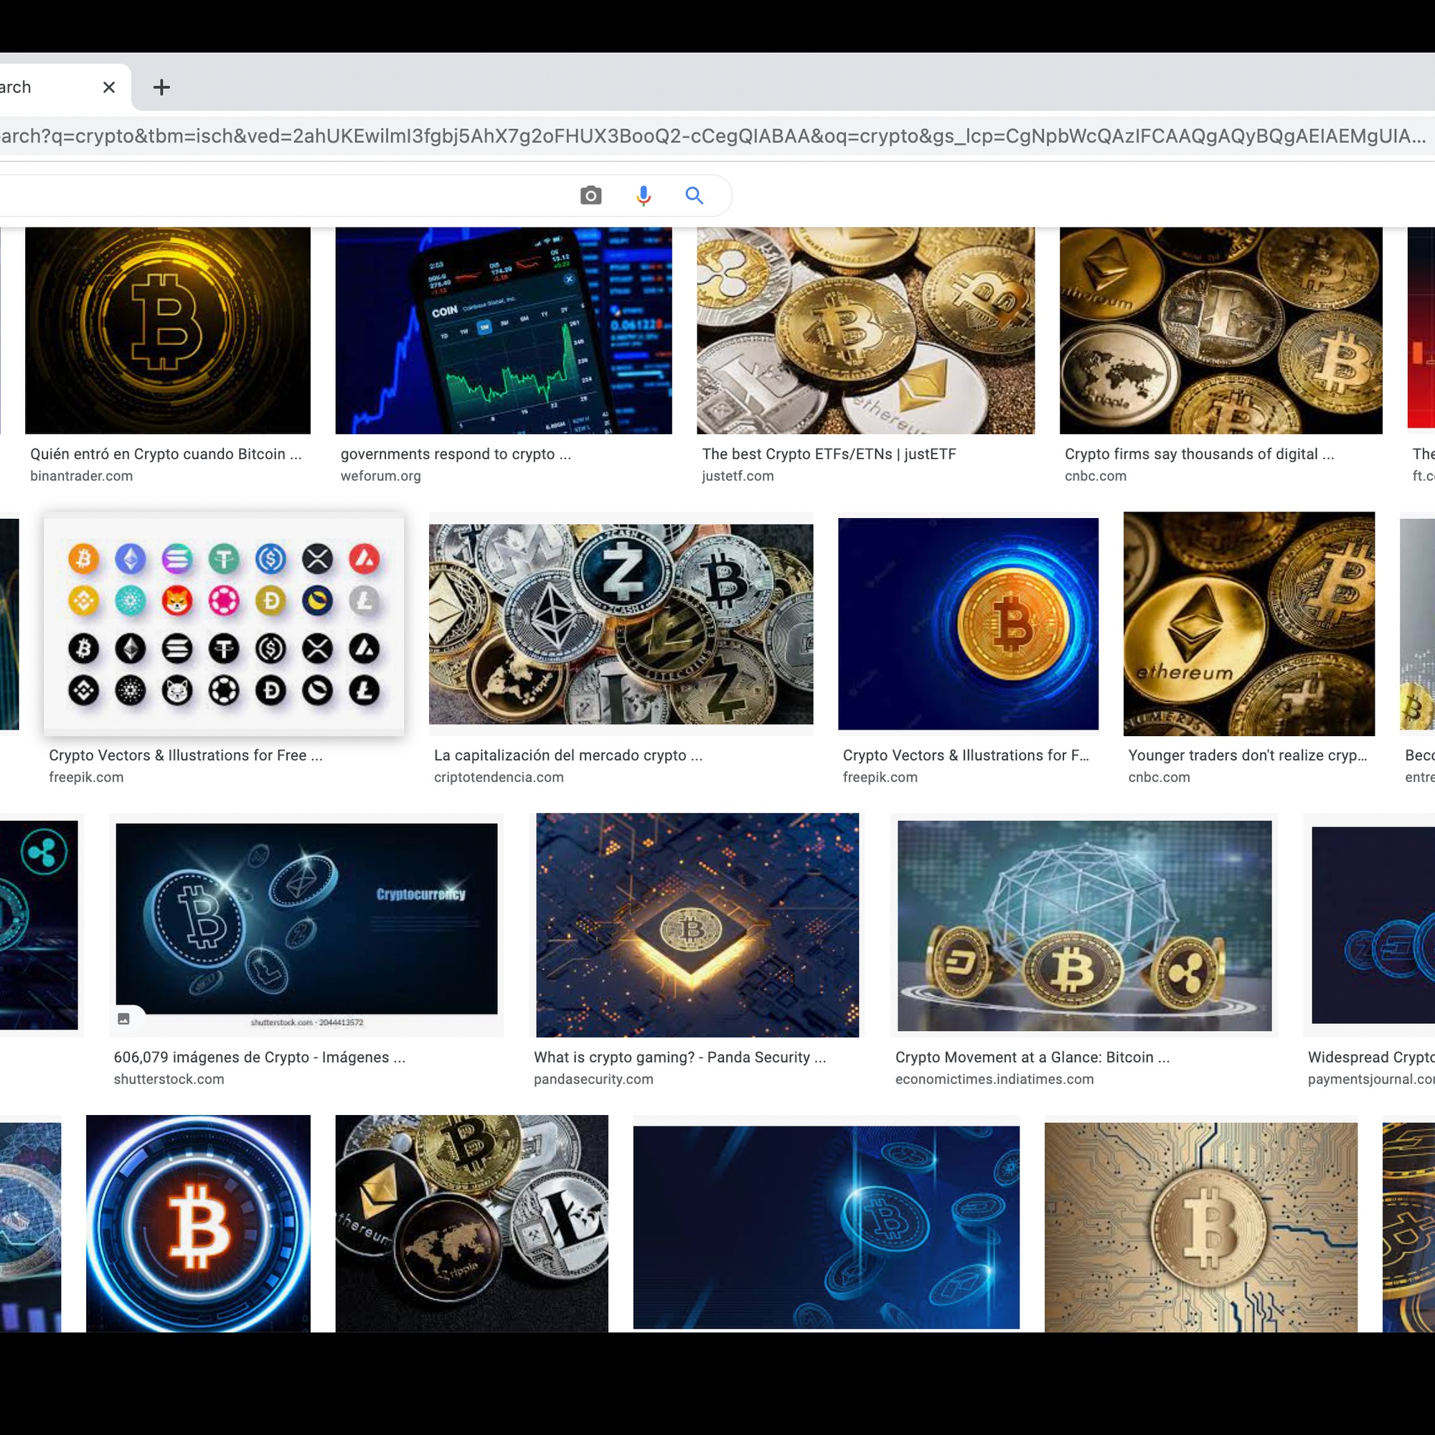
Task: Open the justETF coins pile thumbnail
Action: (x=865, y=331)
